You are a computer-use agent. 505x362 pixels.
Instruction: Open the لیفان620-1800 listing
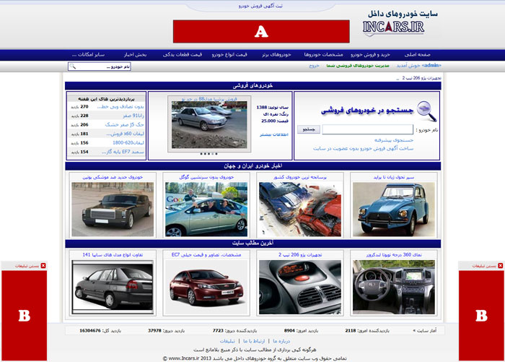tap(128, 142)
